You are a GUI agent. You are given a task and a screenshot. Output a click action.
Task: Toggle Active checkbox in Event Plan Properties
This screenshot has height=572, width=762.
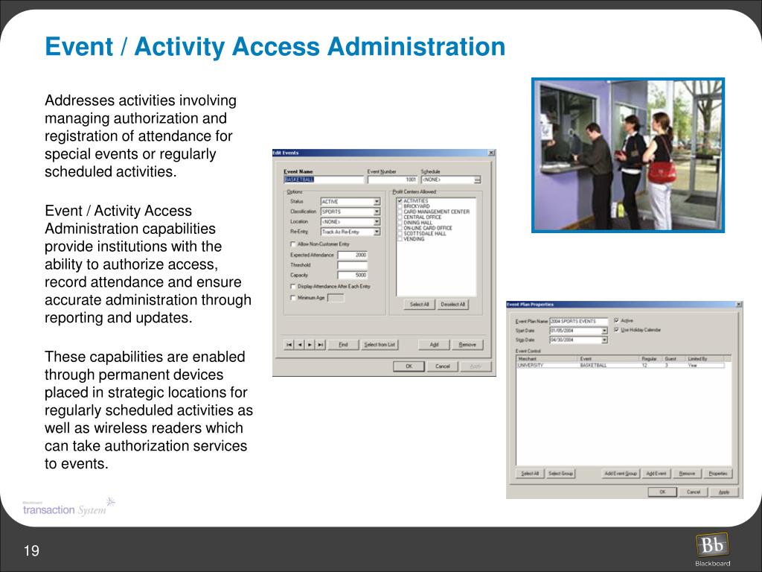(x=616, y=320)
